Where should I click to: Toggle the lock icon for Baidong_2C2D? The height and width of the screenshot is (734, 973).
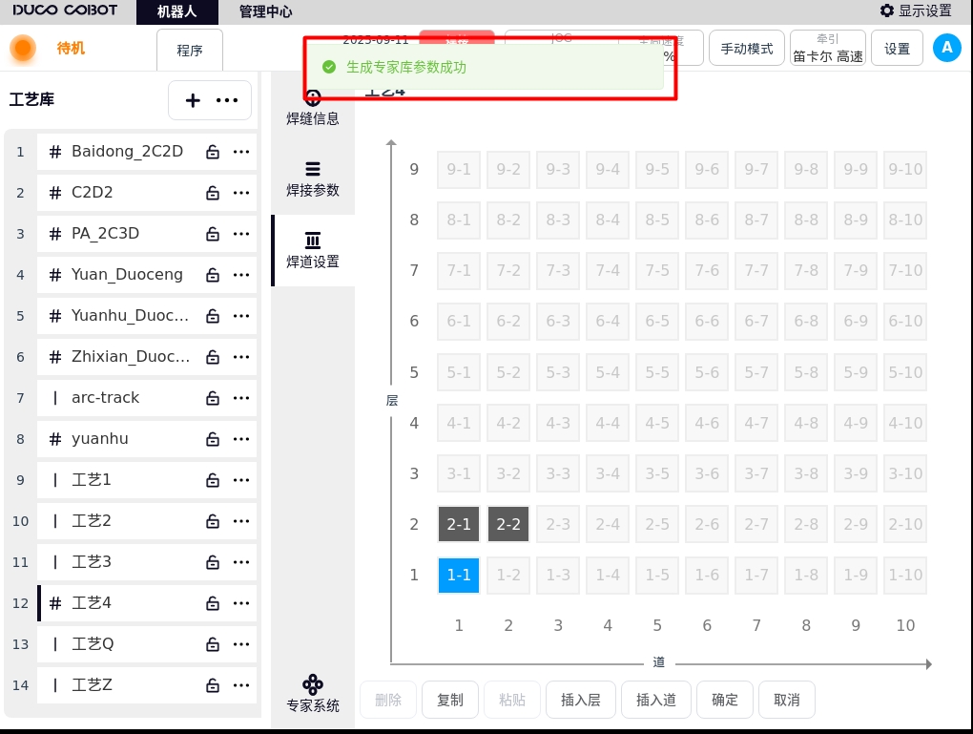[x=213, y=152]
